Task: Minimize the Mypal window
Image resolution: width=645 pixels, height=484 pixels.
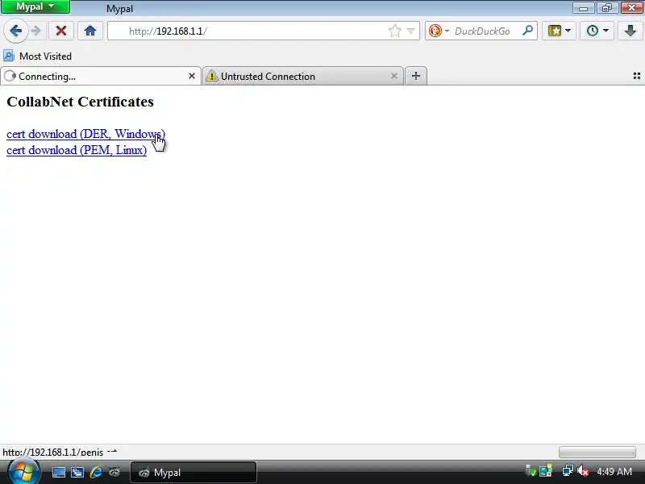Action: coord(583,8)
